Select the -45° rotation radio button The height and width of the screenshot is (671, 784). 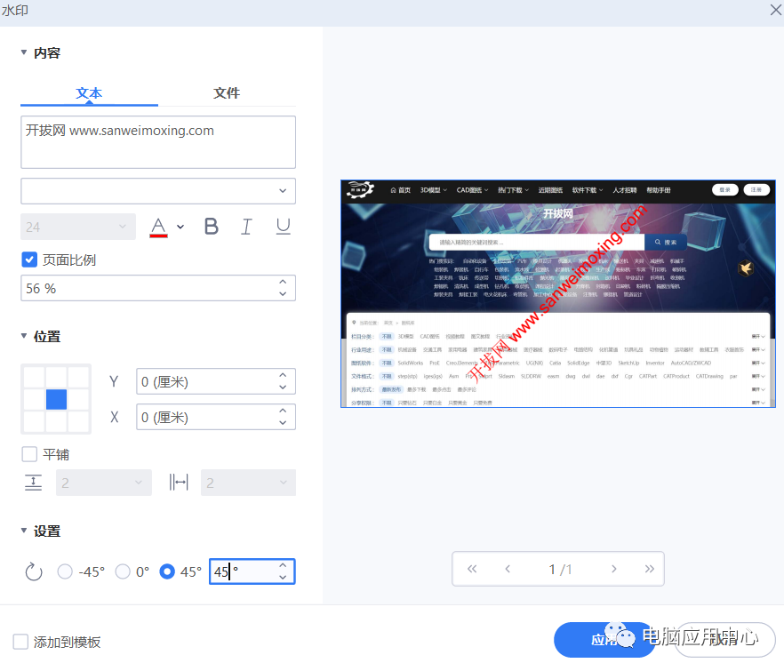(x=65, y=571)
